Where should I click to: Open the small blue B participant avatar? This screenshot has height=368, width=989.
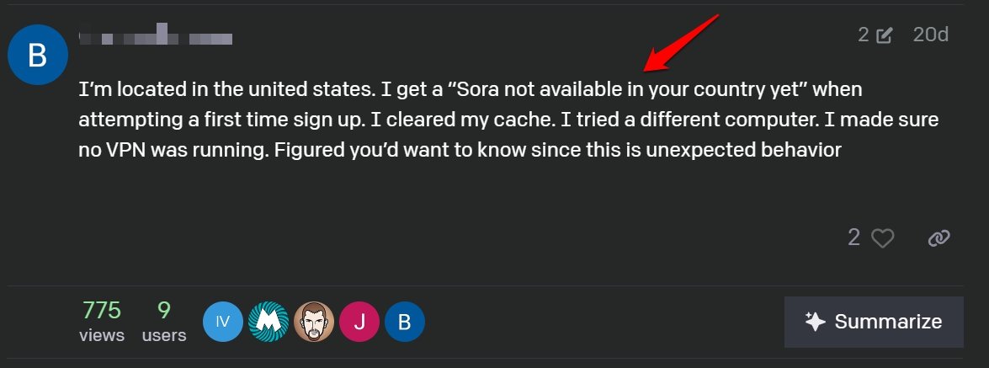[x=405, y=322]
